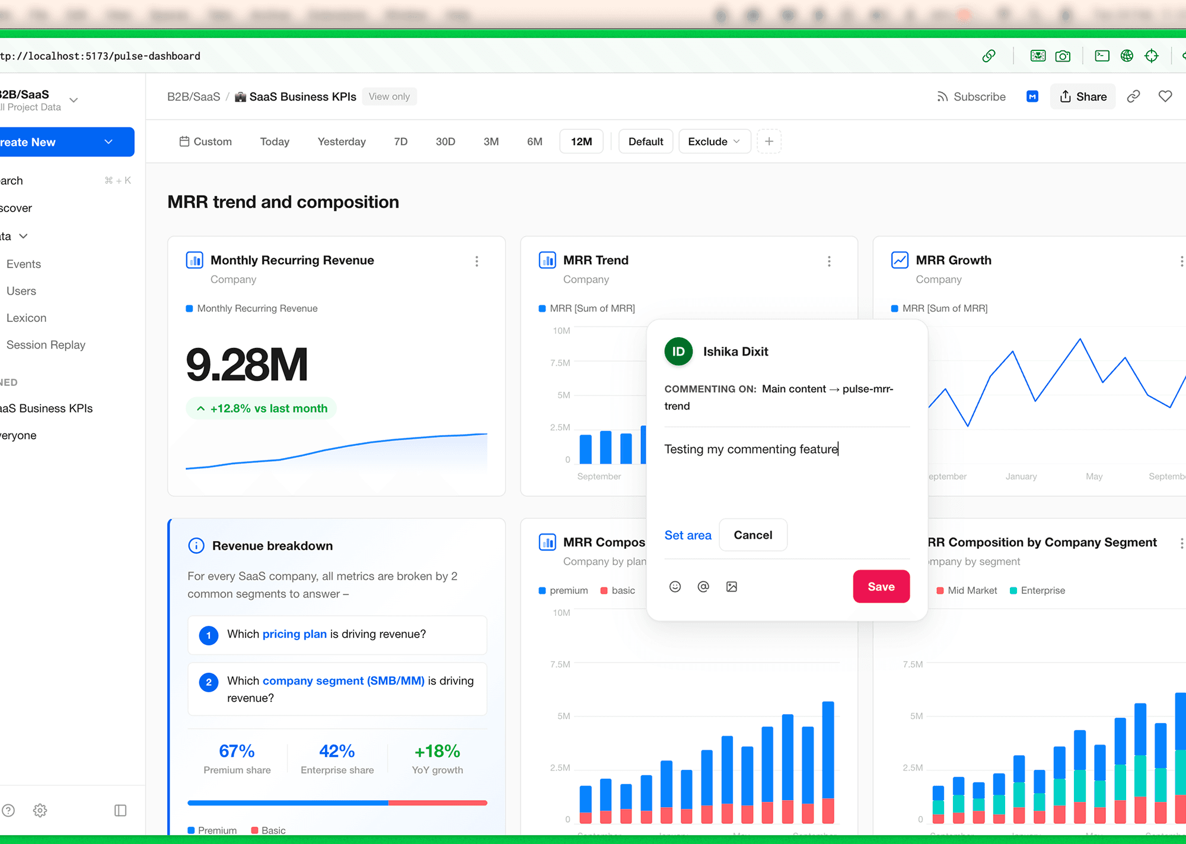Toggle the Mid Market legend series
This screenshot has width=1186, height=844.
tap(967, 590)
